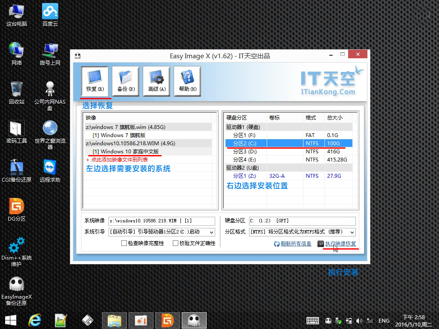The width and height of the screenshot is (439, 329).
Task: Open 百度云 desktop icon
Action: (50, 15)
